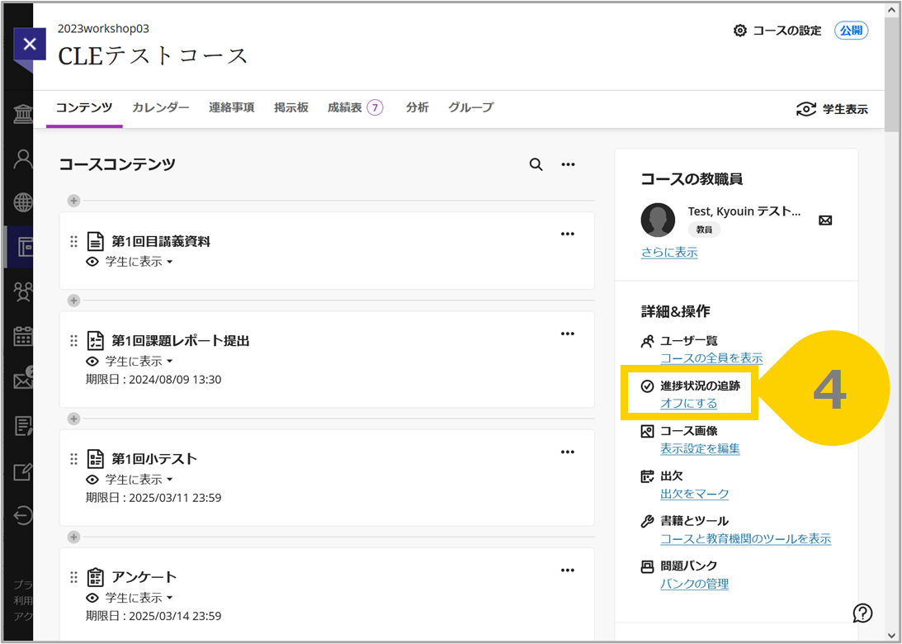Open more options for 第1回目講義資料
Image resolution: width=902 pixels, height=644 pixels.
(x=568, y=234)
